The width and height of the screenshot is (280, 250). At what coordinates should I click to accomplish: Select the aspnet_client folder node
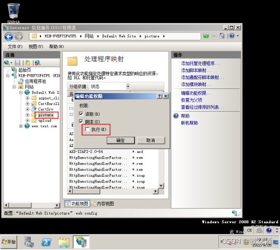pos(49,98)
